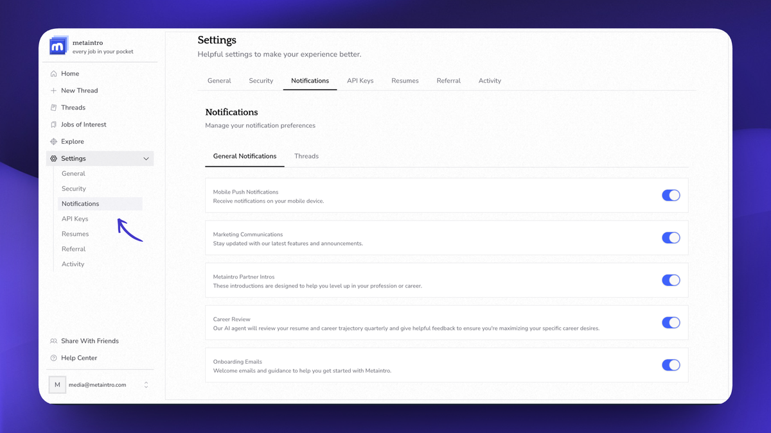Screen dimensions: 771x433
Task: Turn off Marketing Communications switch
Action: coord(671,238)
